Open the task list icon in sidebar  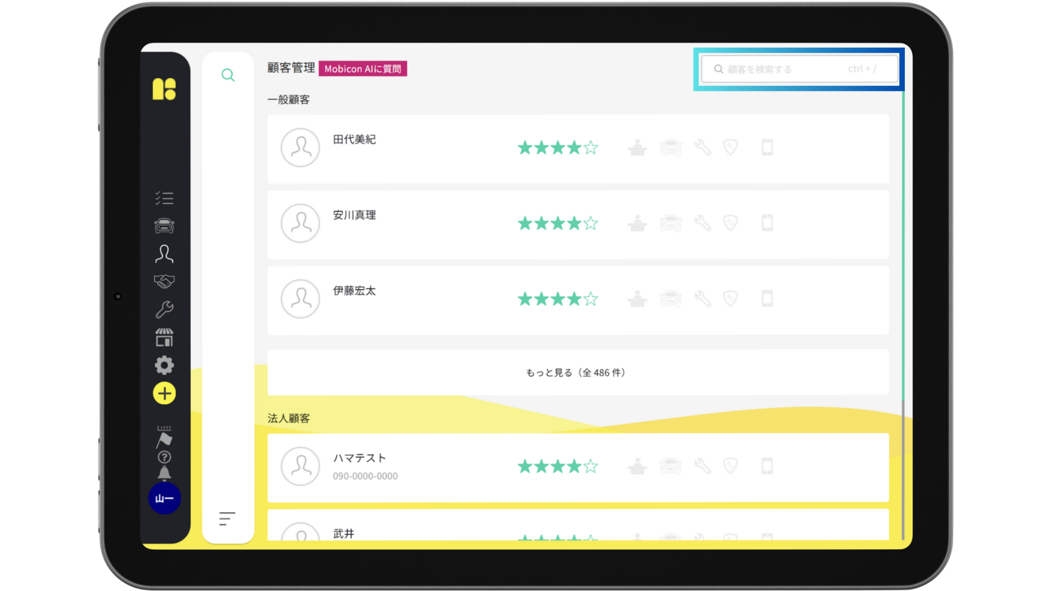[x=164, y=198]
